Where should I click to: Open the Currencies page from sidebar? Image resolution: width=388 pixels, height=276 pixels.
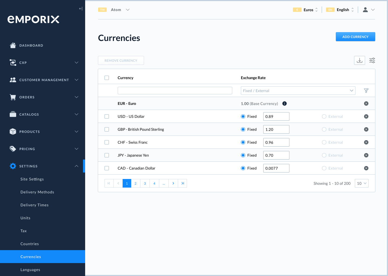click(31, 257)
